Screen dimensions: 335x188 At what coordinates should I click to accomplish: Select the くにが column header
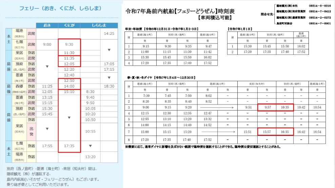[69, 25]
